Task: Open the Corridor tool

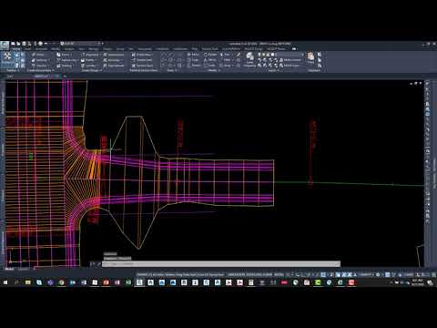Action: click(x=89, y=66)
